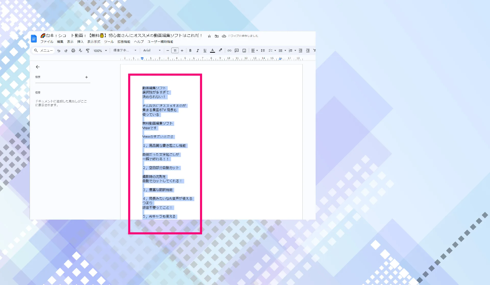Collapse outline with the back arrow
This screenshot has height=285, width=490.
pos(38,67)
